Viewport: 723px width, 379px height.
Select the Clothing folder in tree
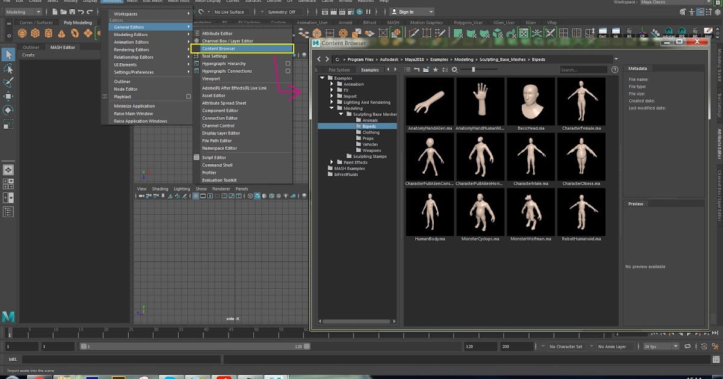371,132
